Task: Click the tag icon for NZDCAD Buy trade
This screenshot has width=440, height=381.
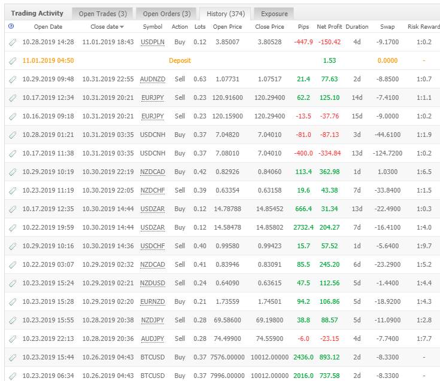Action: 13,172
